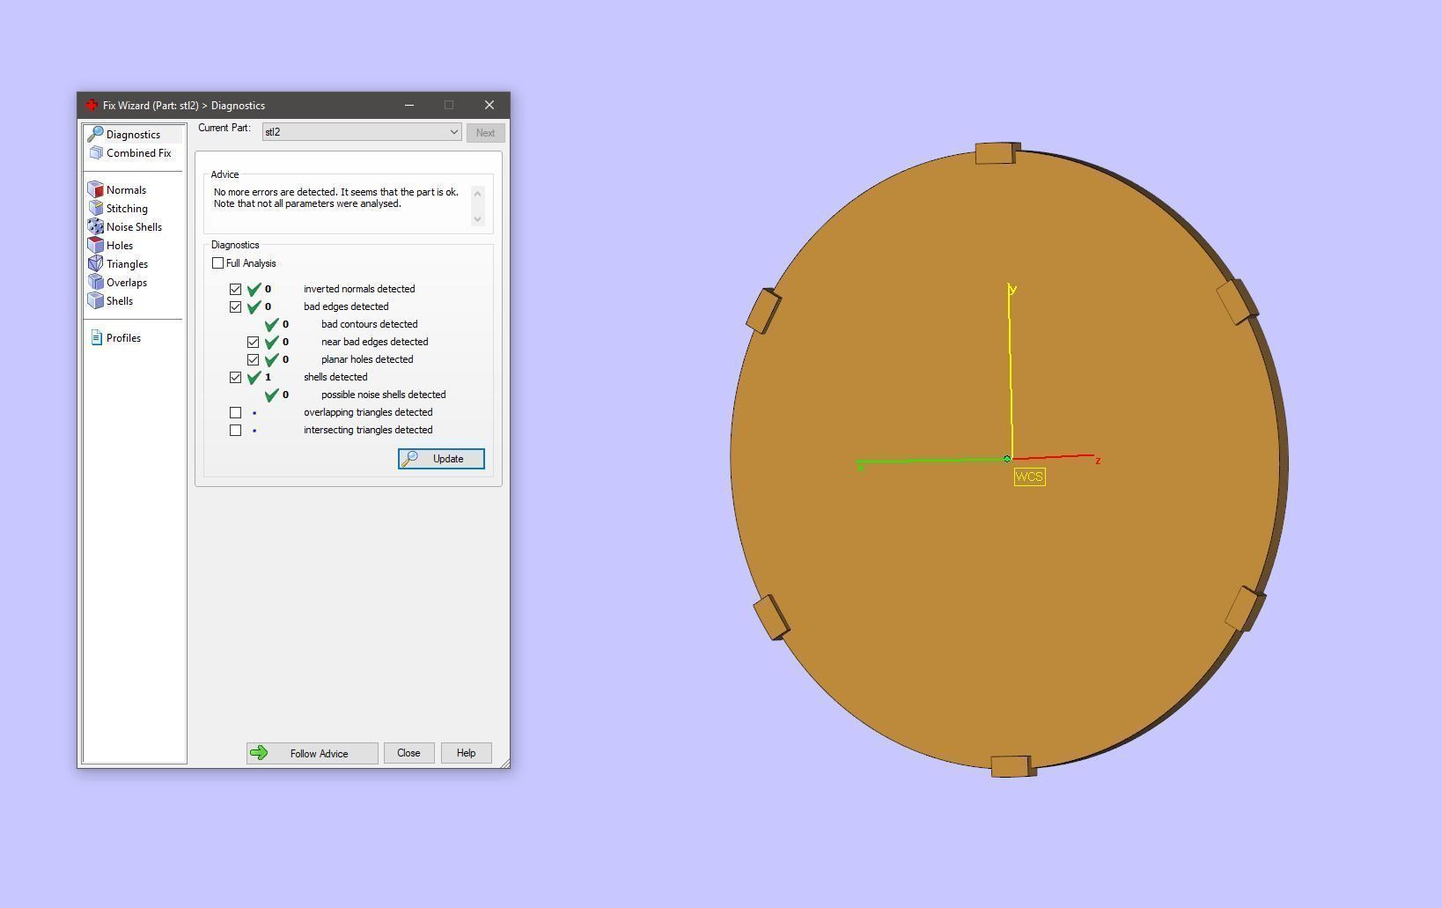Click the Triangles icon in sidebar
This screenshot has width=1442, height=908.
point(95,263)
